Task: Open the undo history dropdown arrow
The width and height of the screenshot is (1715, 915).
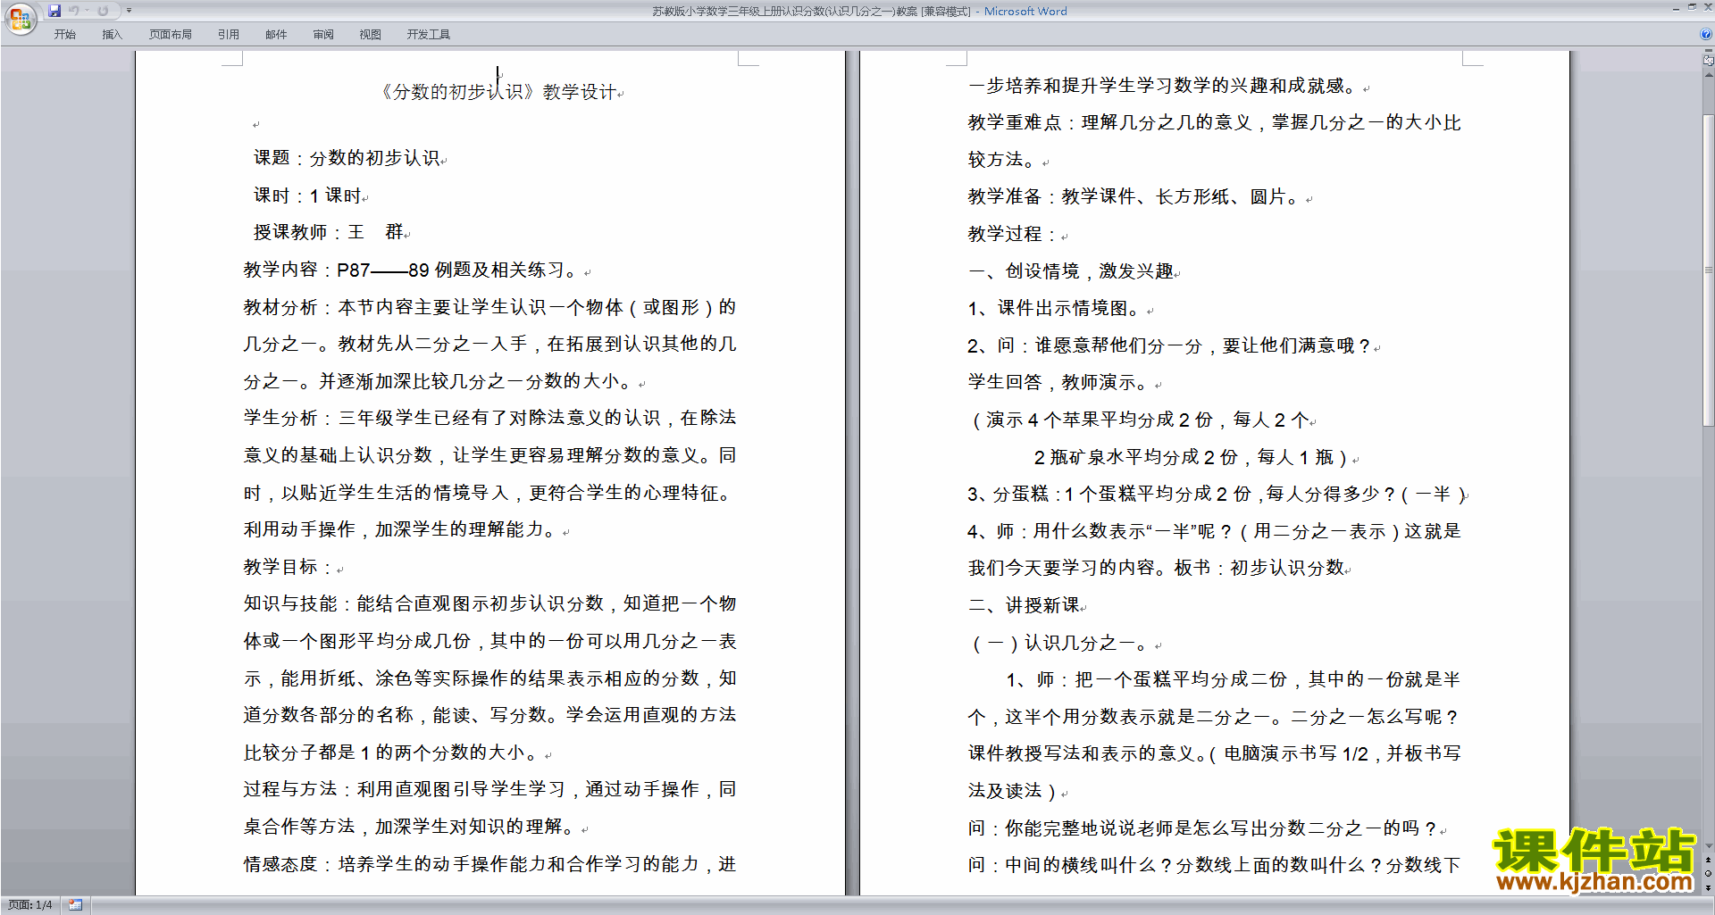Action: pyautogui.click(x=87, y=11)
